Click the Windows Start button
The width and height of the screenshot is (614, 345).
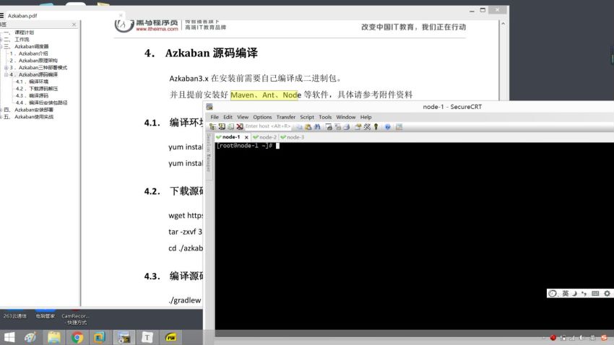(x=10, y=336)
